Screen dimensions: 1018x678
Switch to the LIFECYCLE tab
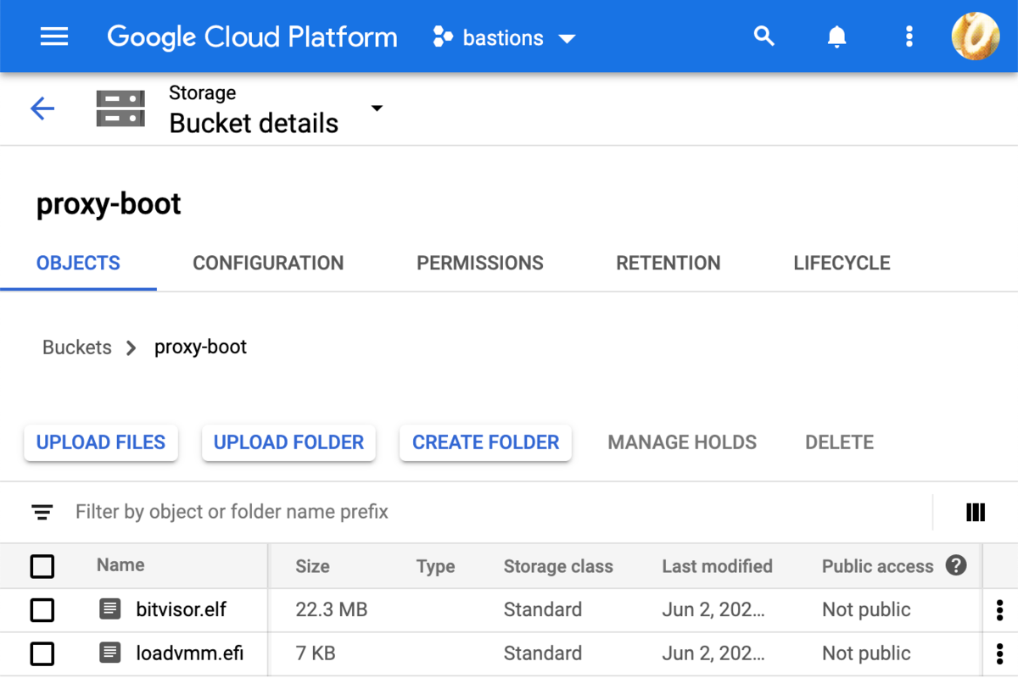click(842, 263)
